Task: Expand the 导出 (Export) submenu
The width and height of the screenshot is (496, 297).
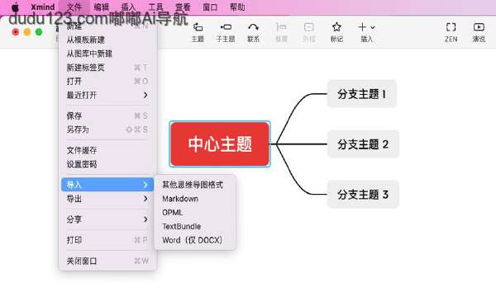Action: [x=107, y=199]
